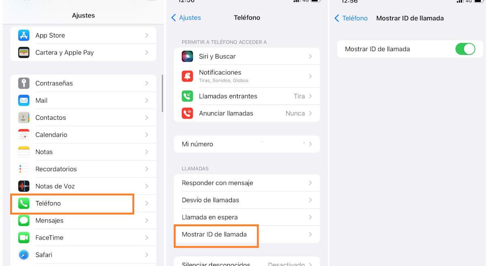
Task: Tap the FaceTime camera icon
Action: pos(24,238)
